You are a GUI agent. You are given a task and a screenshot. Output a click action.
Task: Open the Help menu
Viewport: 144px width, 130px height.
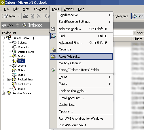click(81, 9)
